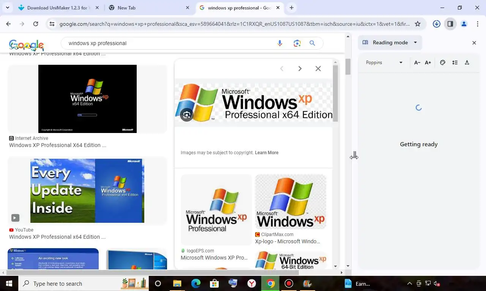The width and height of the screenshot is (486, 291).
Task: Open the red record app on taskbar
Action: pyautogui.click(x=289, y=283)
